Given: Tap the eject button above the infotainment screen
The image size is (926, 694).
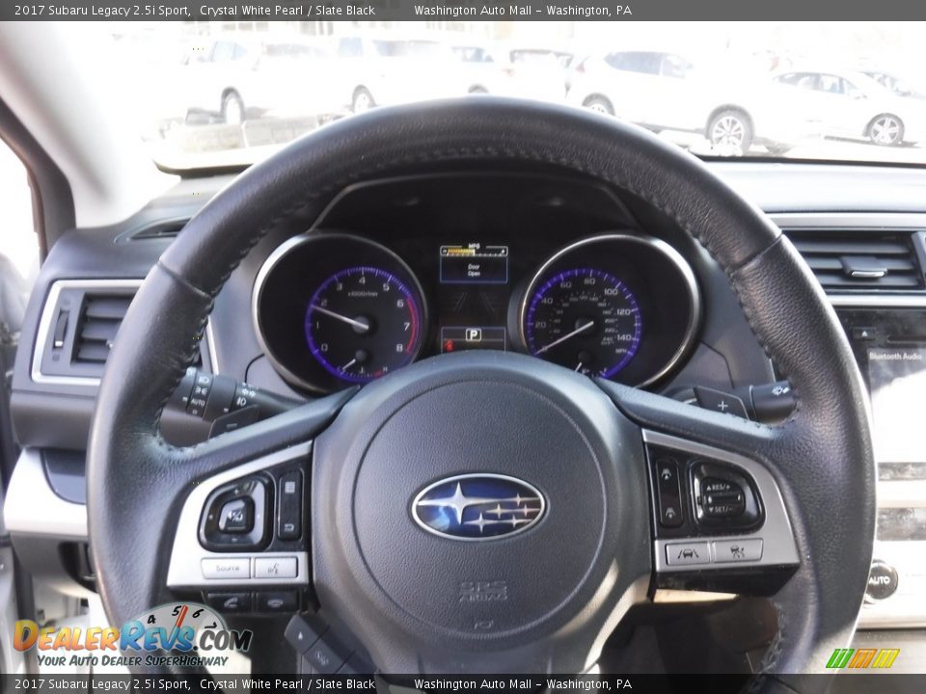Looking at the screenshot, I should (x=863, y=334).
